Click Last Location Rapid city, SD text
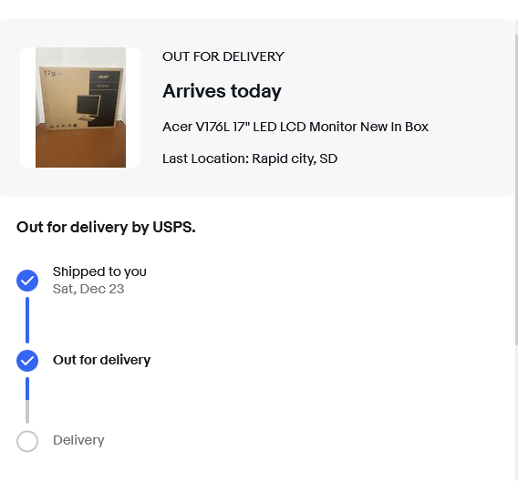Screen dimensions: 518x481 250,159
